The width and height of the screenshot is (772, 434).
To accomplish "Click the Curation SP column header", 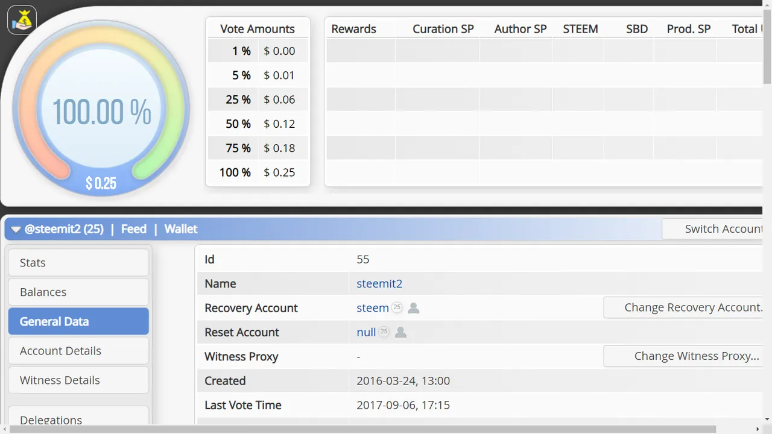I will (443, 29).
